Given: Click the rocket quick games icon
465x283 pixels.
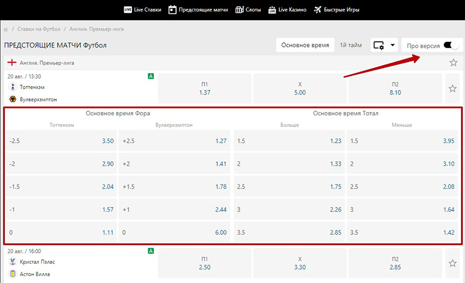Looking at the screenshot, I should point(317,10).
